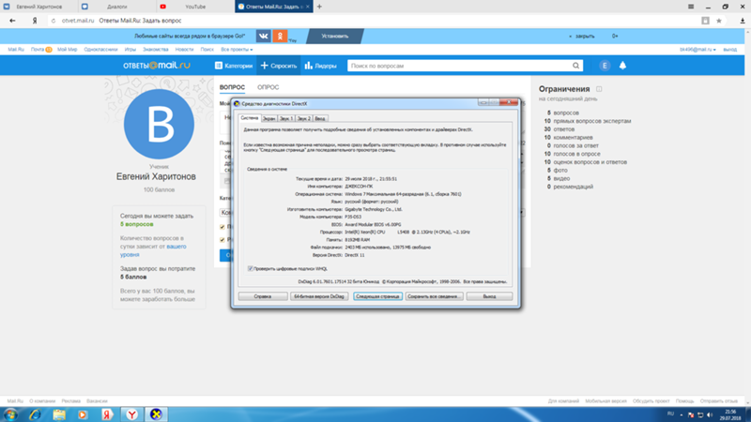The image size is (751, 422).
Task: Toggle Проверить цифровые подписи WHQL checkbox
Action: coord(250,269)
